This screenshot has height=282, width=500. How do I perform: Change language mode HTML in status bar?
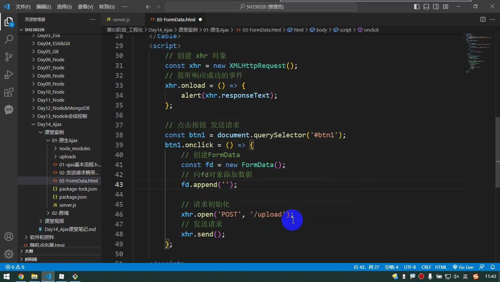click(441, 267)
